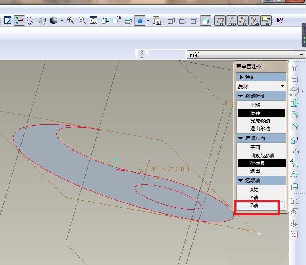The height and width of the screenshot is (265, 306).
Task: Pick Z轴 as the rotation axis
Action: [x=261, y=206]
